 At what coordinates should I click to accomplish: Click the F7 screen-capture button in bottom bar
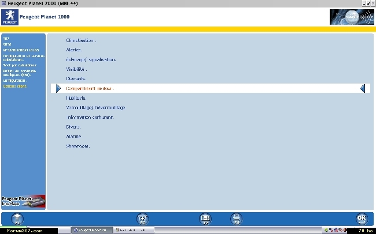[x=205, y=218]
